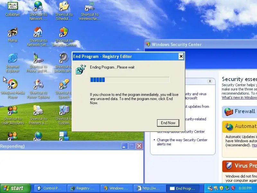Select the Shortcut to Phone and Modem icon
The height and width of the screenshot is (193, 257).
[38, 63]
